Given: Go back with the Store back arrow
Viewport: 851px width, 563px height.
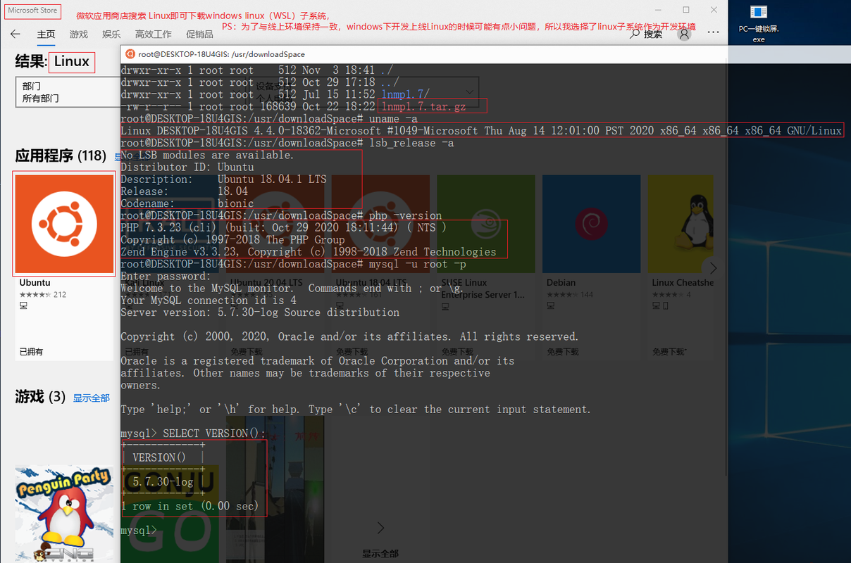Looking at the screenshot, I should [x=15, y=34].
